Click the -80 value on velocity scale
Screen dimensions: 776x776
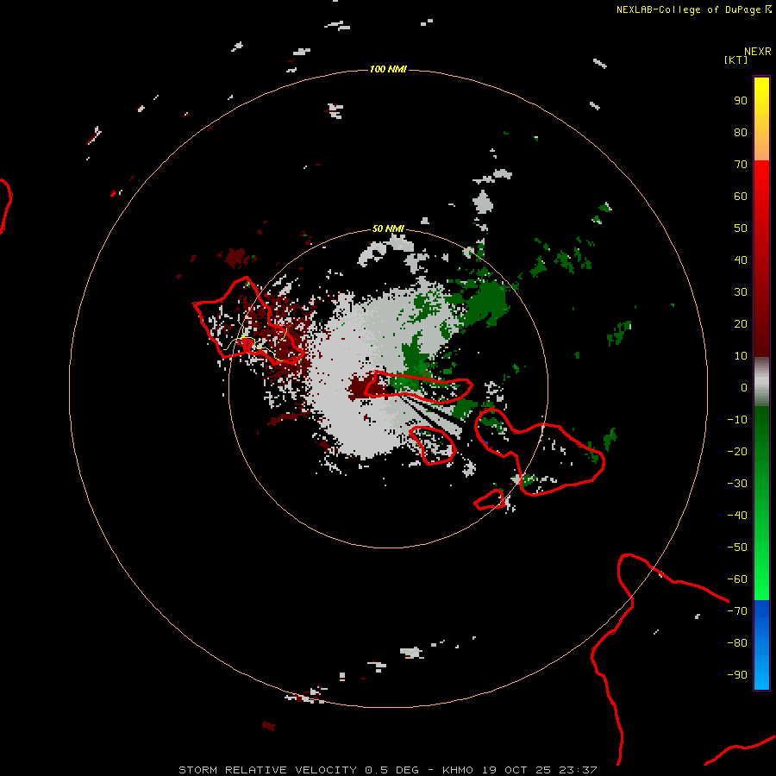coord(737,643)
